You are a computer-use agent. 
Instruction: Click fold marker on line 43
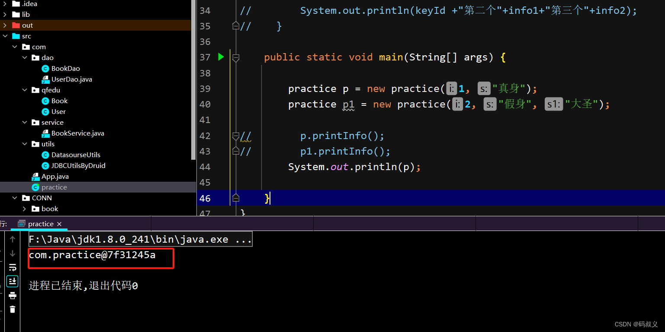point(236,151)
